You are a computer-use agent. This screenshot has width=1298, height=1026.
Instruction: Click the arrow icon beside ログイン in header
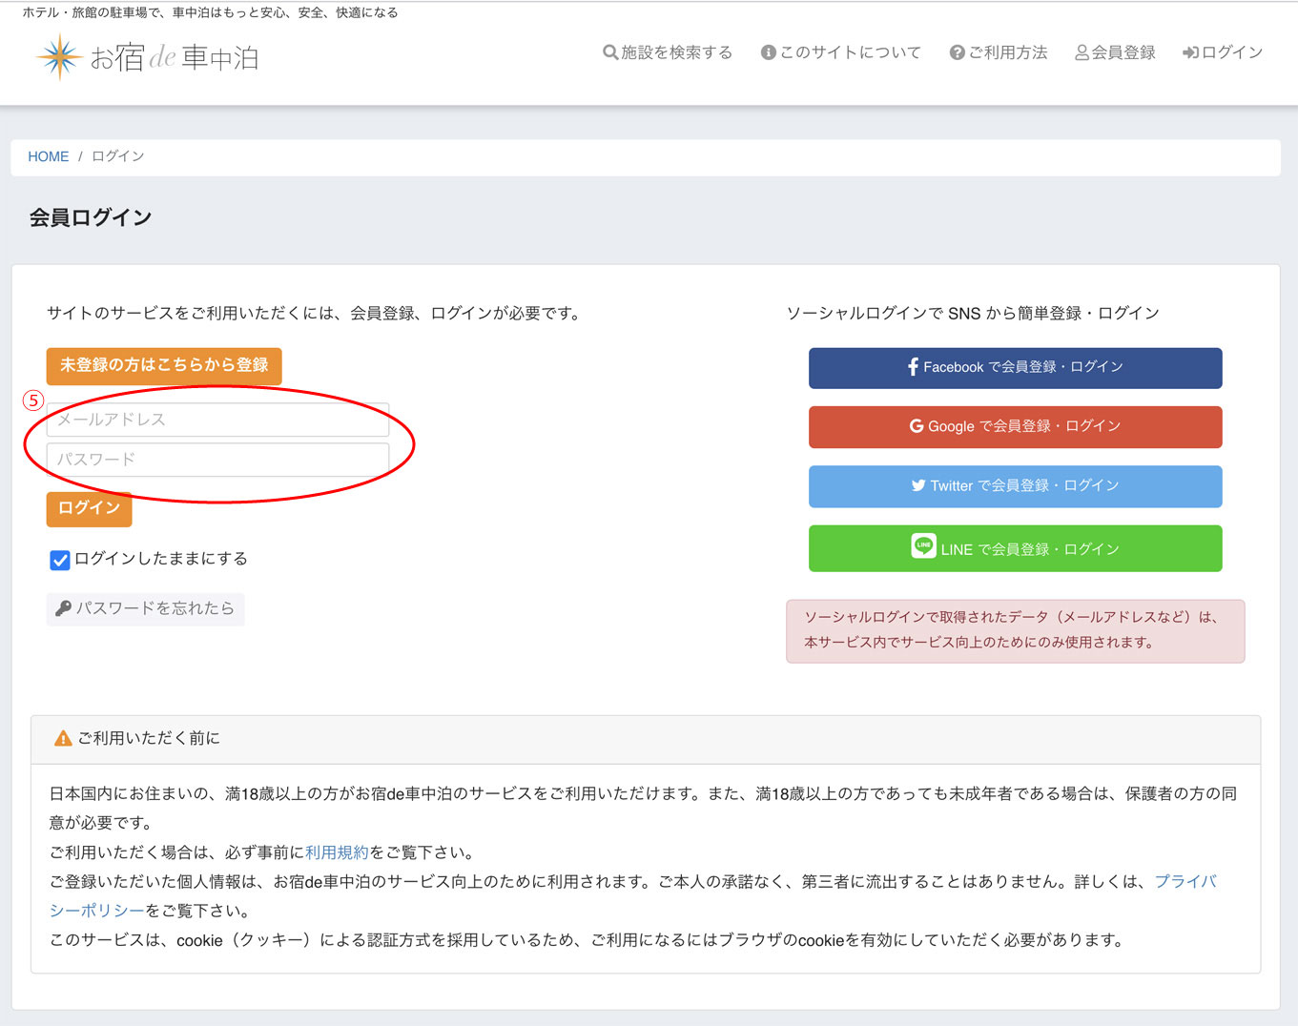coord(1190,52)
